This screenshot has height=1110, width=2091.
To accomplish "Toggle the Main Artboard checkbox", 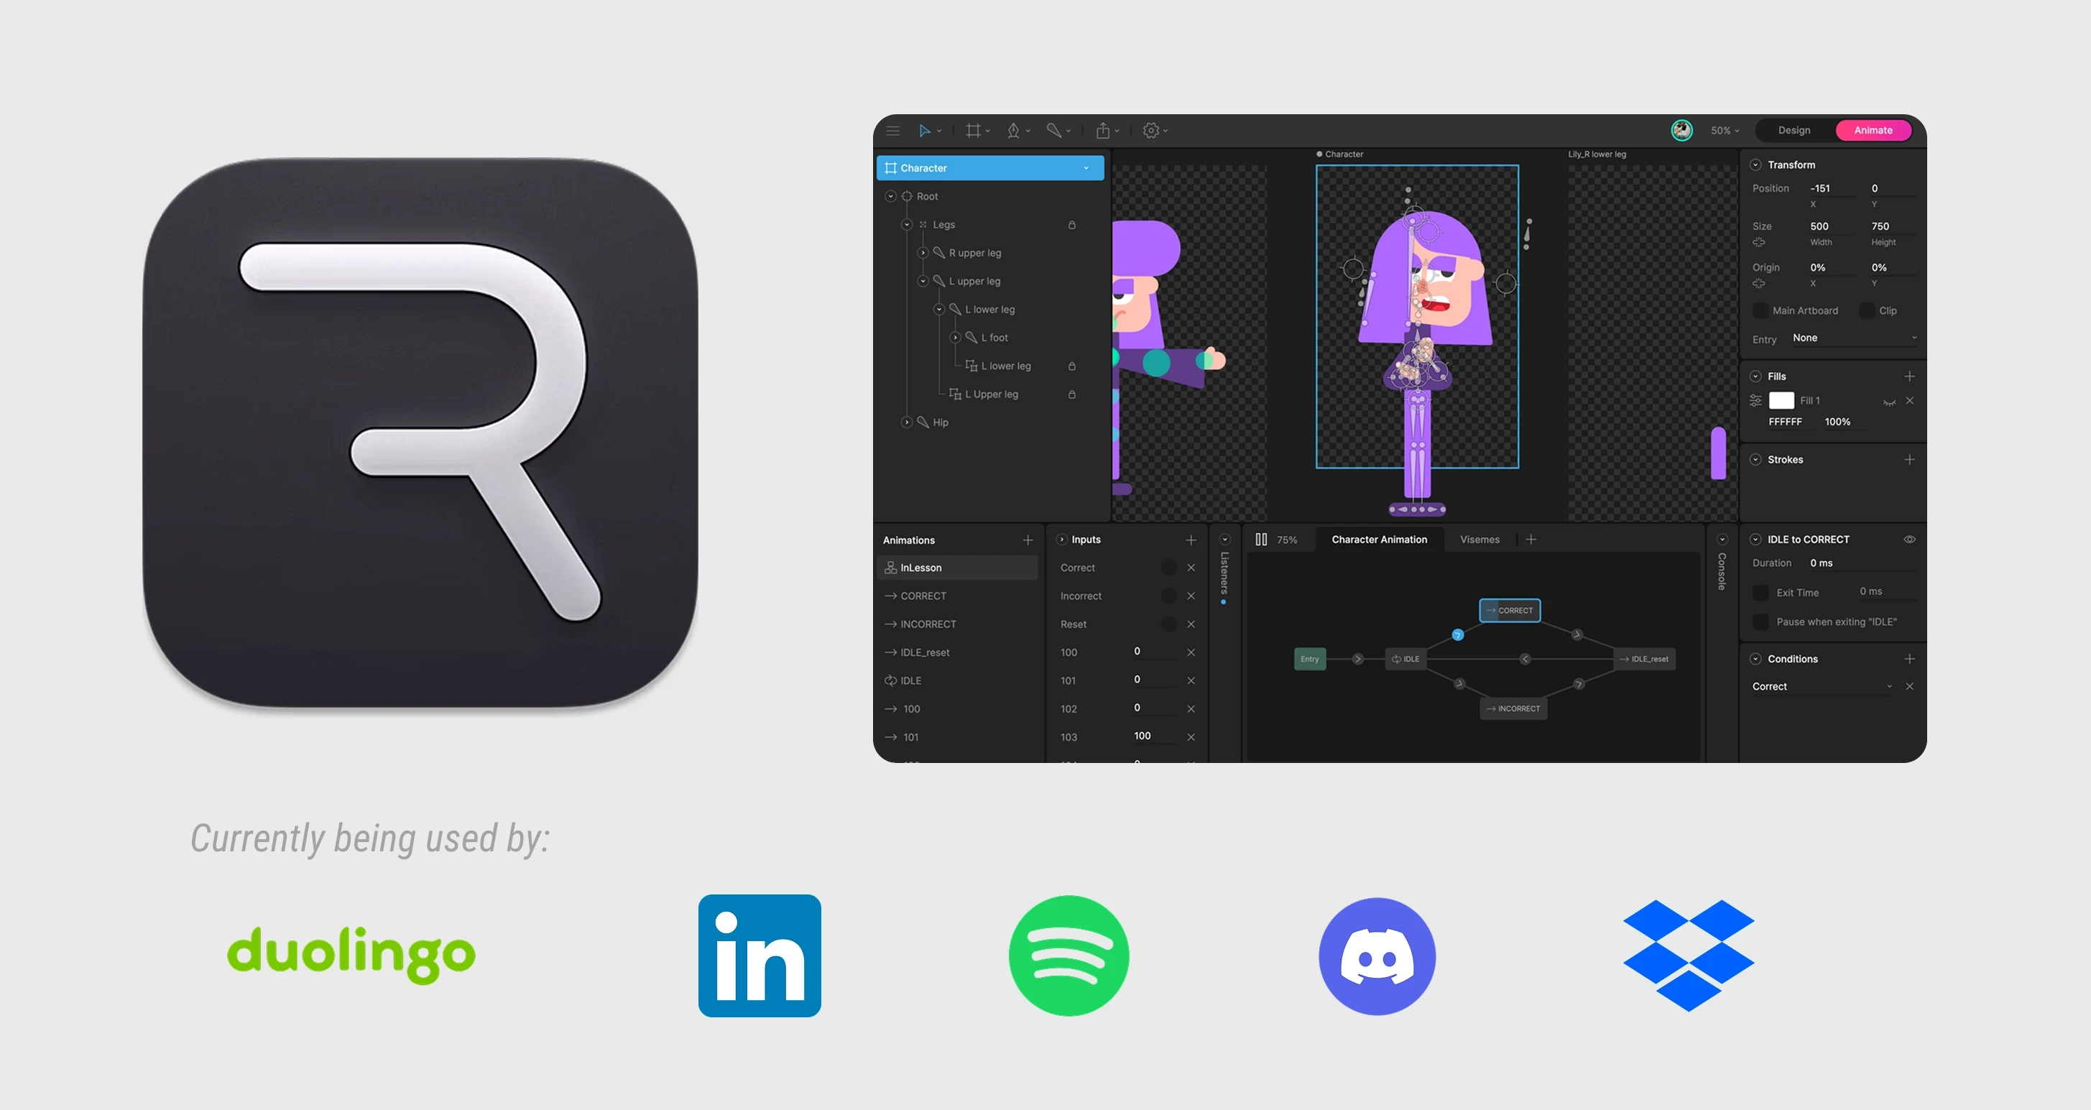I will tap(1760, 311).
